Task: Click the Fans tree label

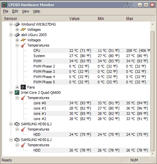Action: click(31, 87)
